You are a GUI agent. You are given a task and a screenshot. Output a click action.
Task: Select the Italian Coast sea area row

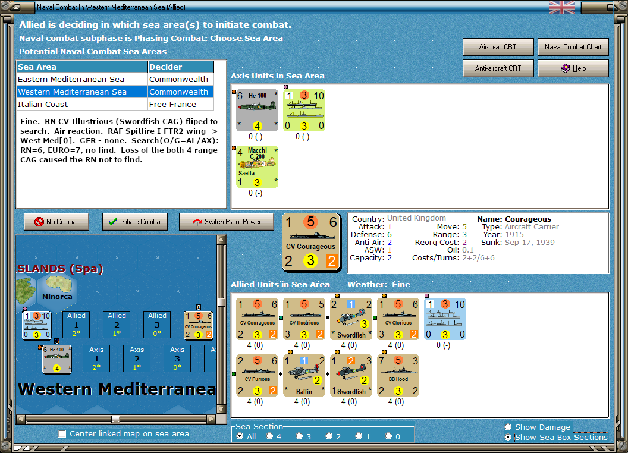point(115,104)
